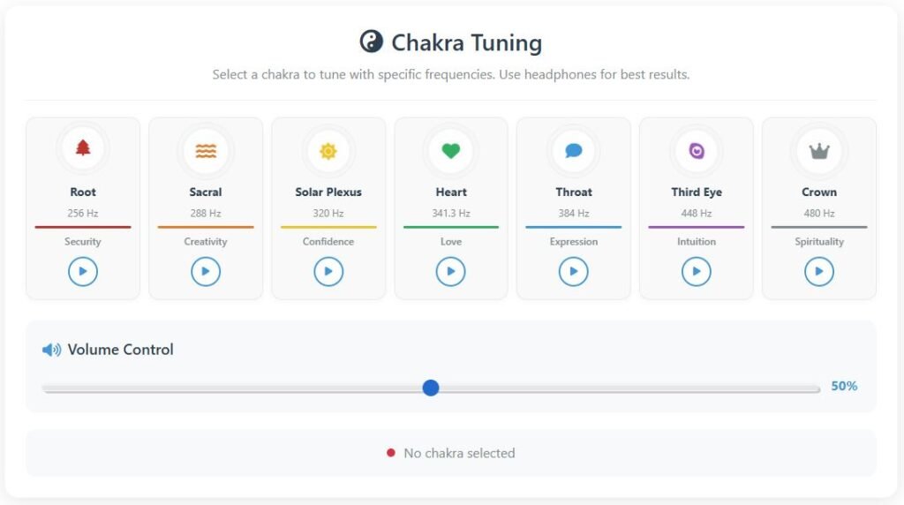
Task: Click the Throat chakra speech bubble icon
Action: [x=574, y=151]
